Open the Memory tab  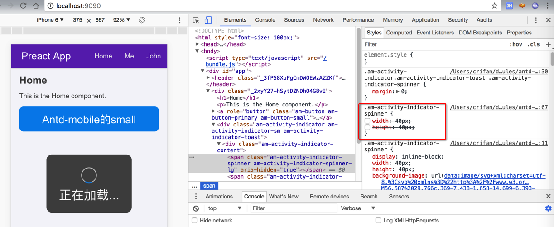pyautogui.click(x=393, y=20)
